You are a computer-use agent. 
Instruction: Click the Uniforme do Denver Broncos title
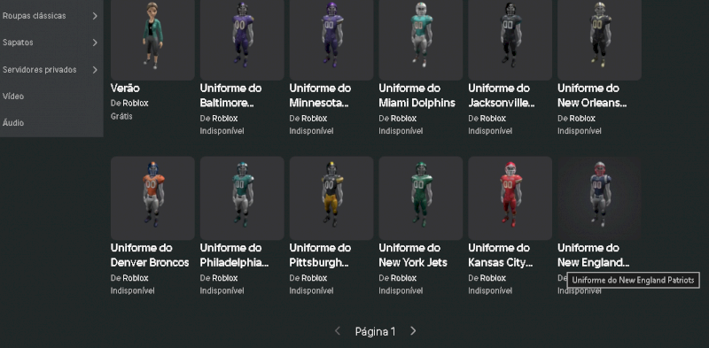(150, 255)
